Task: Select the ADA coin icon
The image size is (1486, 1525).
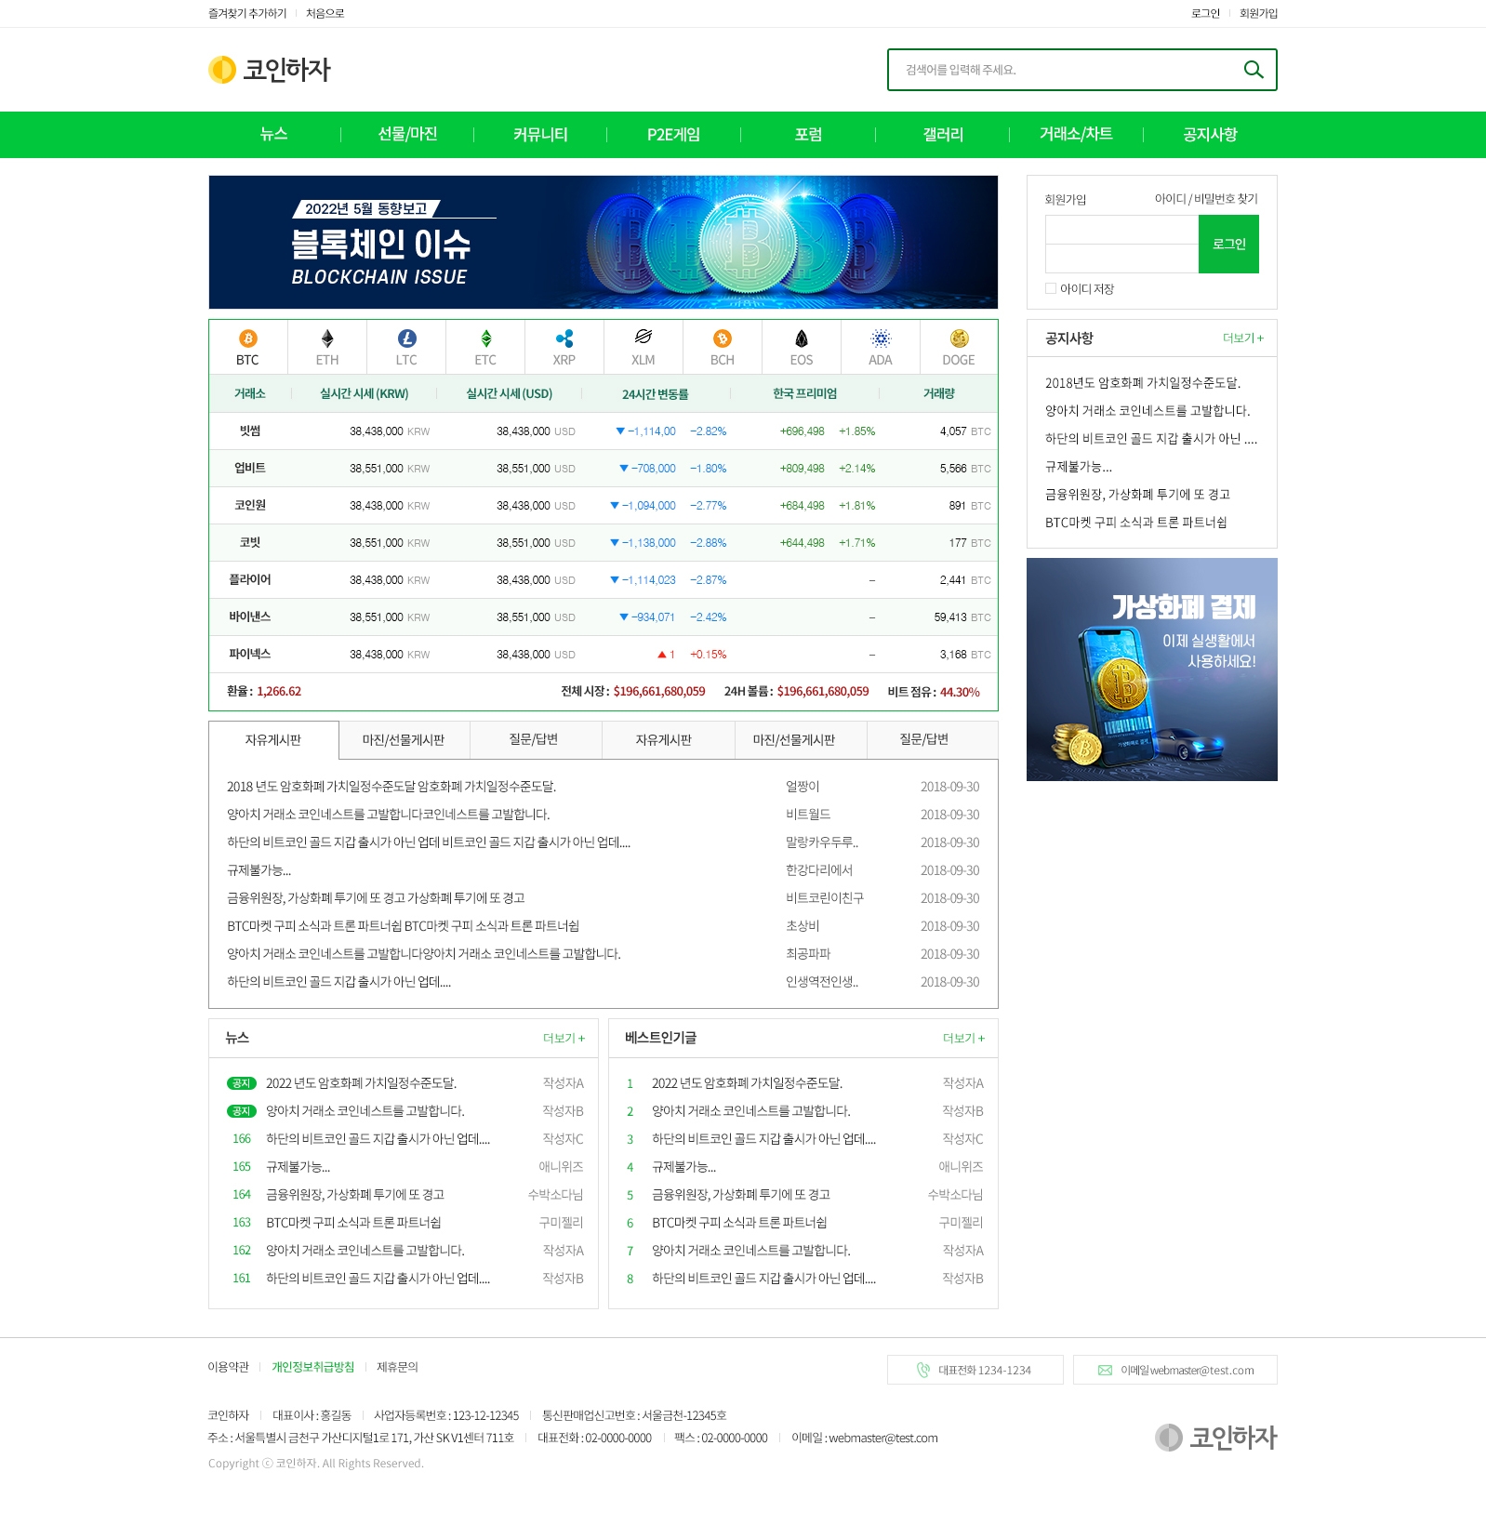Action: coord(881,339)
